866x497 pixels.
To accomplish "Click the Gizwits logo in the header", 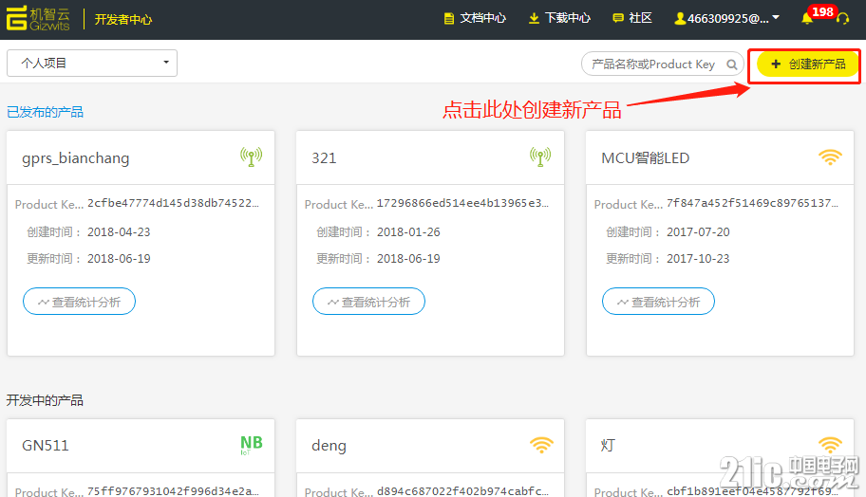I will pos(38,18).
